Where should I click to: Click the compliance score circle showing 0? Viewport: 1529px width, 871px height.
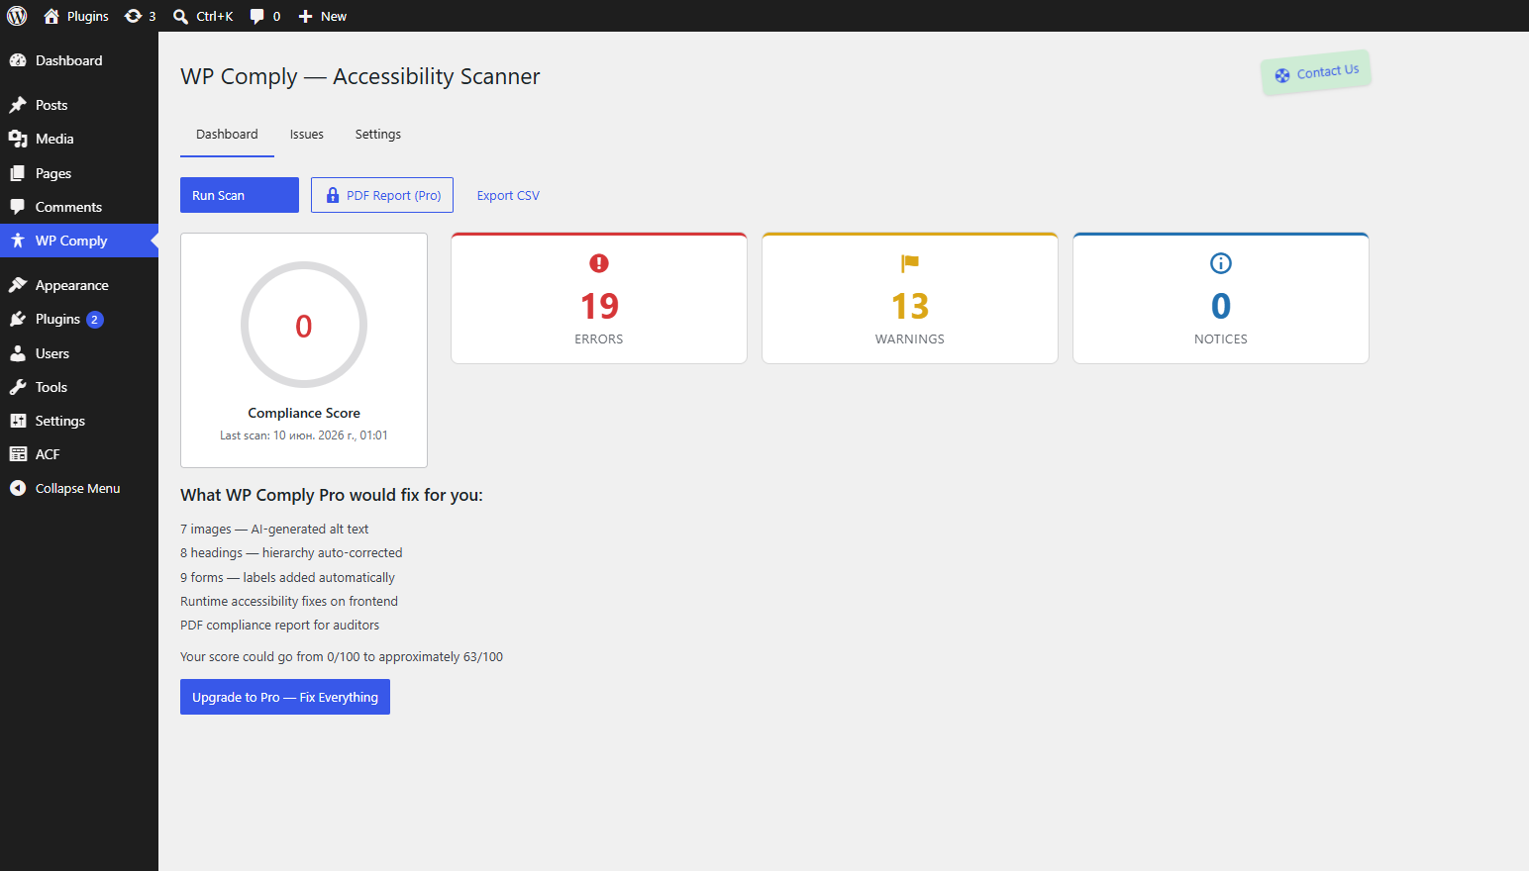pos(304,325)
